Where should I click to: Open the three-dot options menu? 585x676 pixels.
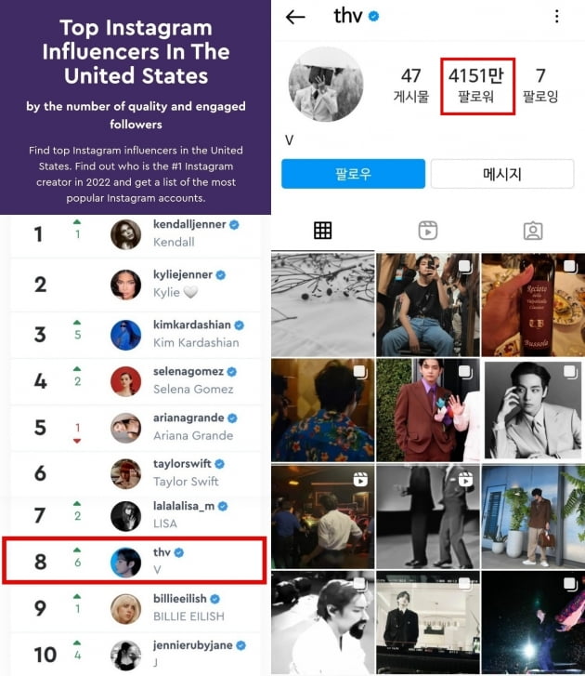[x=556, y=17]
